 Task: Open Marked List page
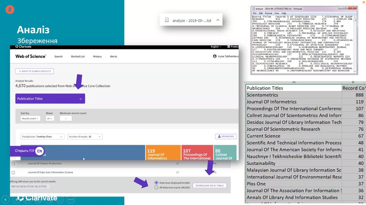[78, 56]
